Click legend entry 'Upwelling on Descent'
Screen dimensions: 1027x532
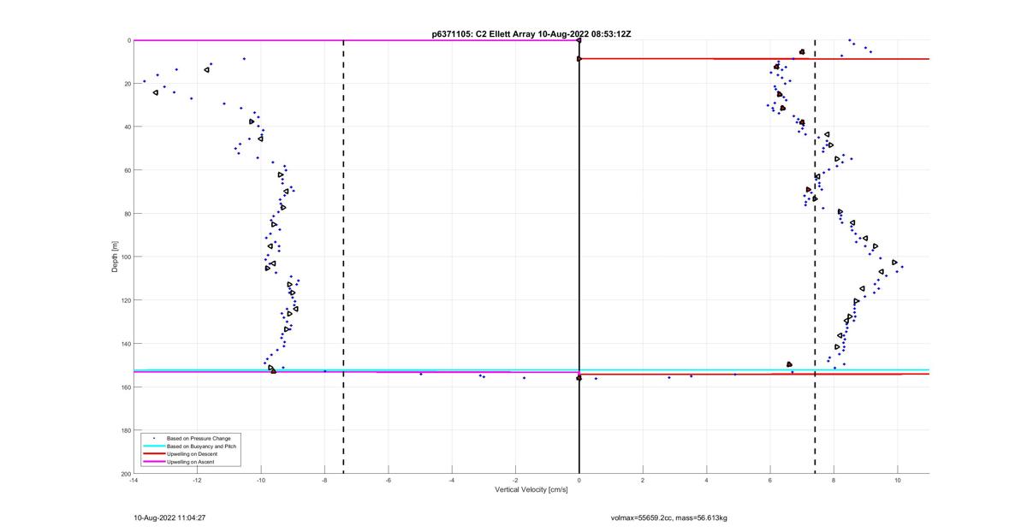click(193, 454)
